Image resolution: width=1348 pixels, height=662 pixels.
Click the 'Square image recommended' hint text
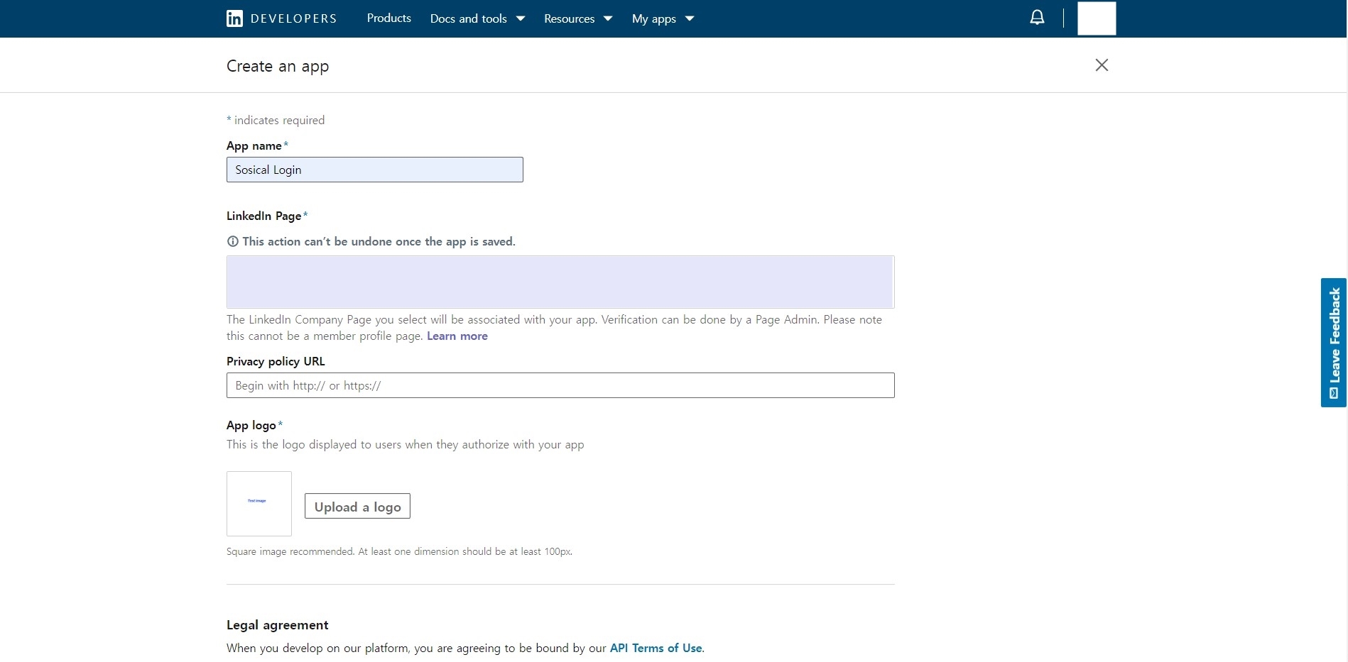click(x=399, y=551)
